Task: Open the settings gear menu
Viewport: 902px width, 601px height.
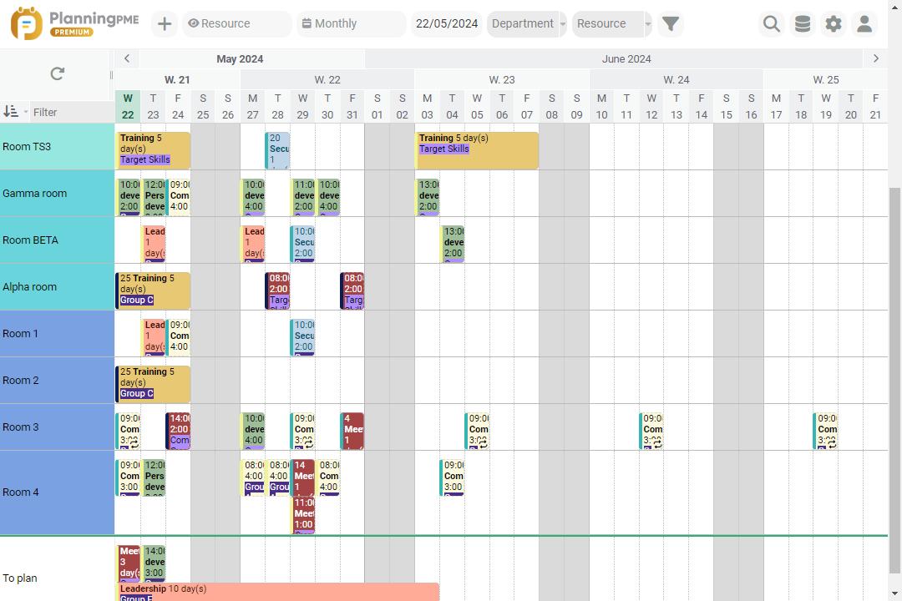Action: [x=834, y=23]
